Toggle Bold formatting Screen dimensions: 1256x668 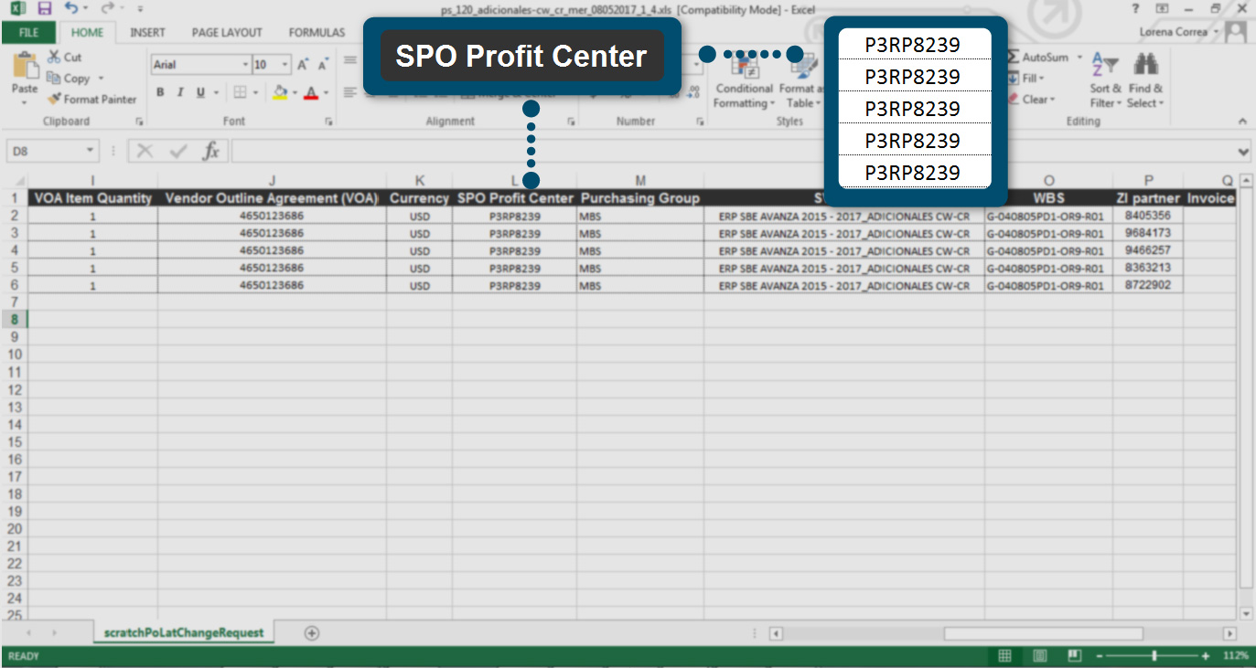(x=161, y=92)
